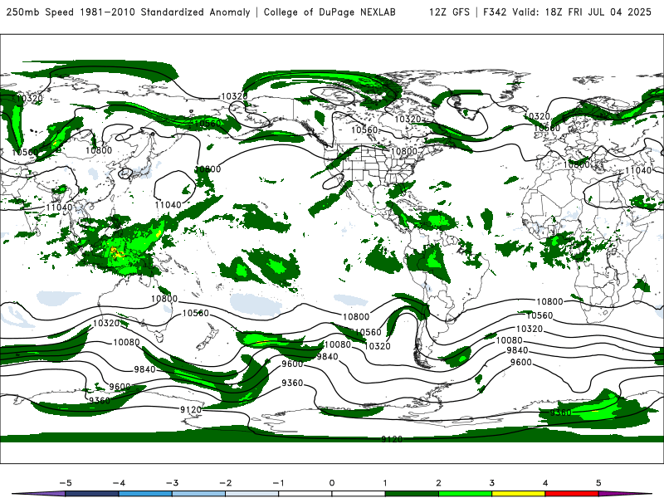Image resolution: width=664 pixels, height=498 pixels.
Task: Pick the dark green 1 to 2 colorbar segment
Action: pos(412,494)
